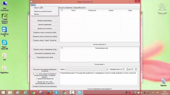The height and width of the screenshot is (95, 170).
Task: Click the Windows Start button
Action: (x=3, y=93)
